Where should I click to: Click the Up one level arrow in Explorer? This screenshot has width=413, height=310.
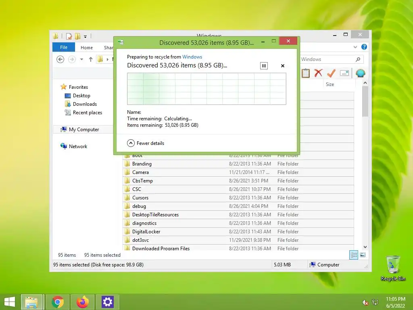point(91,59)
